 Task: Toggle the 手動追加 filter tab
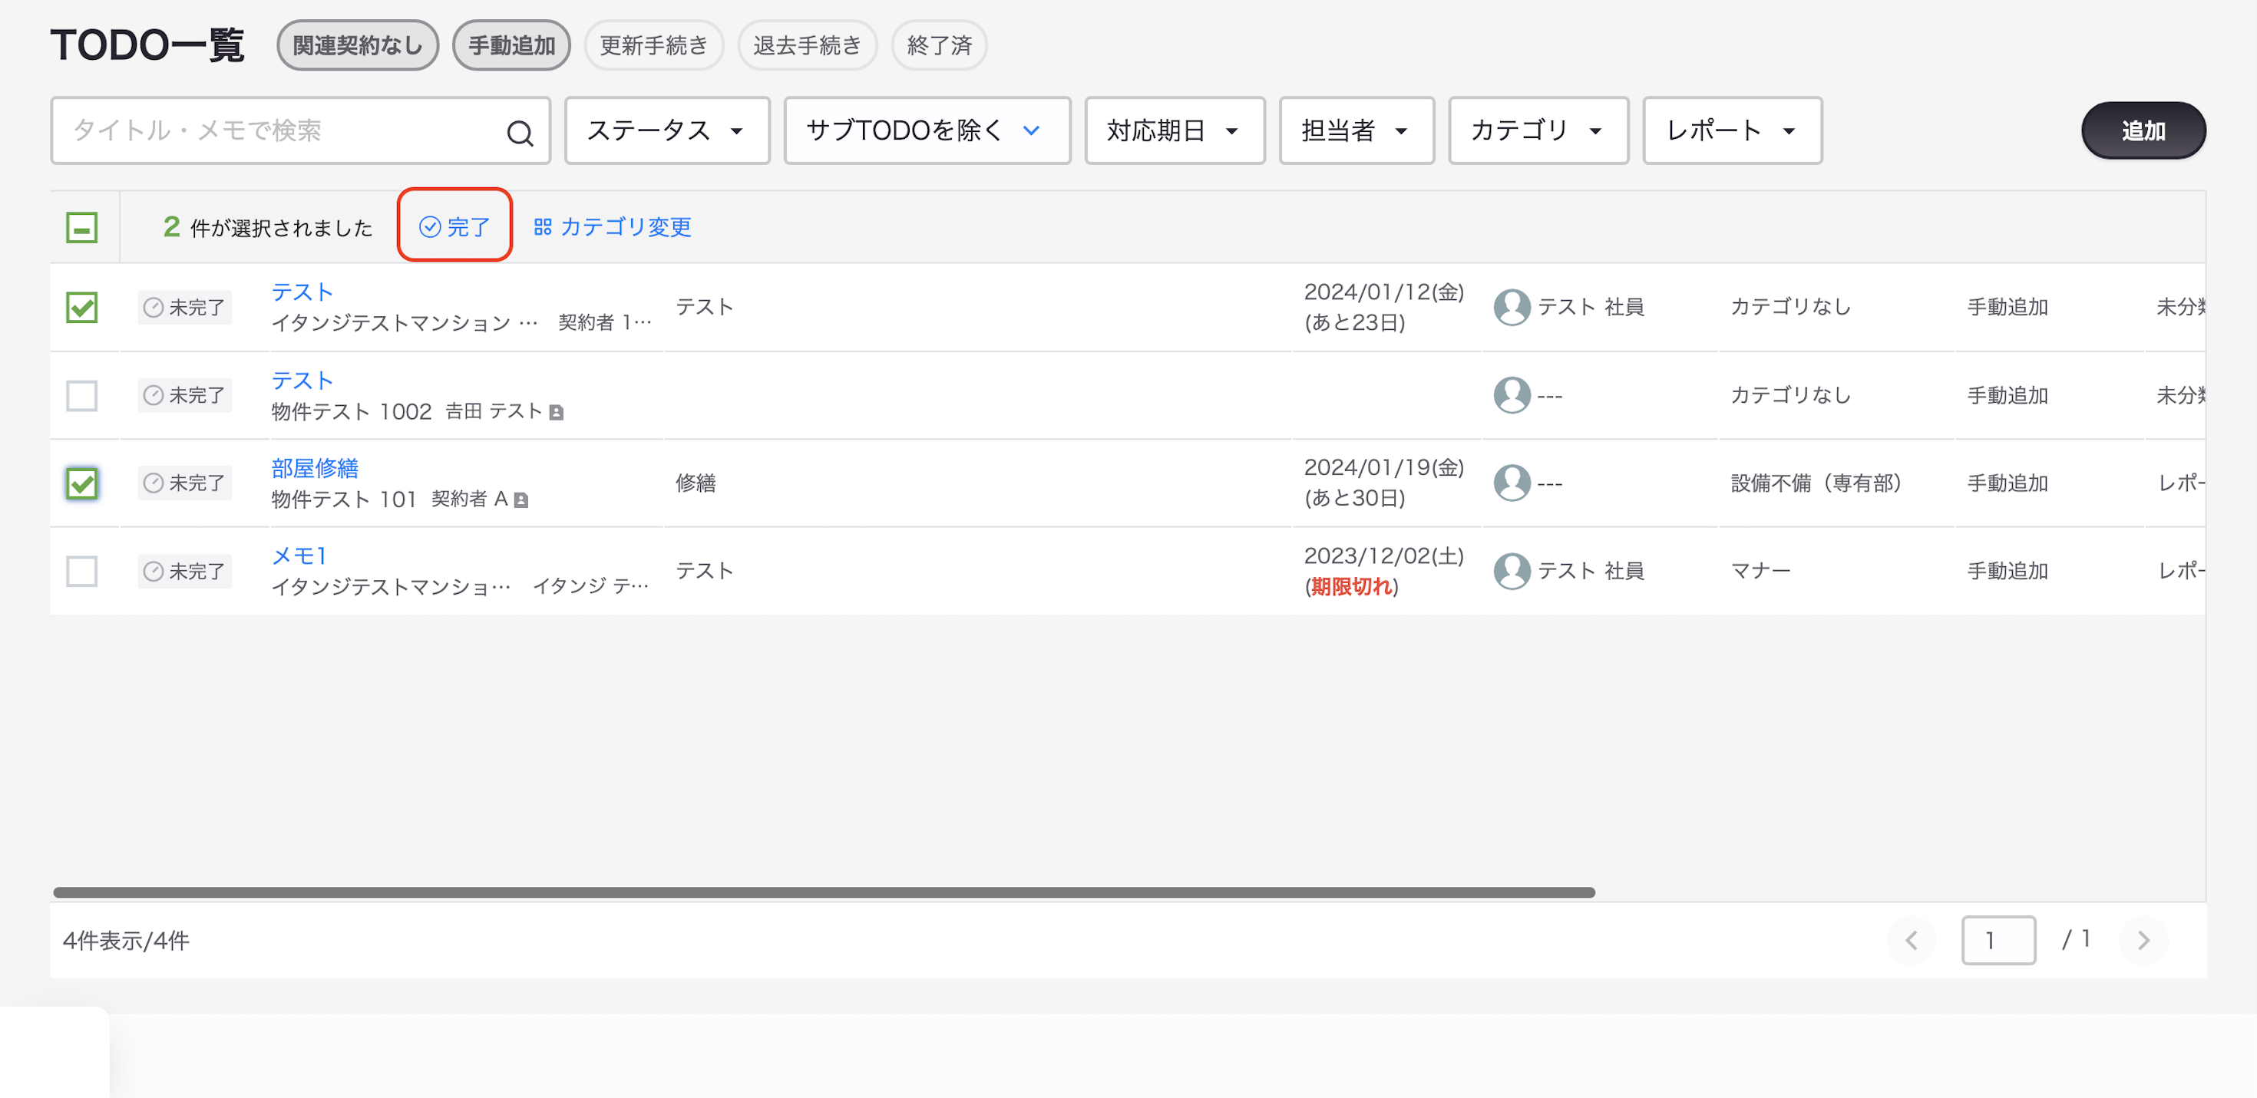(512, 45)
